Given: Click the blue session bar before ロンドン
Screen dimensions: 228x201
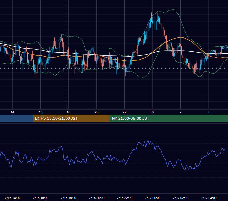Looking at the screenshot, I should [x=16, y=118].
